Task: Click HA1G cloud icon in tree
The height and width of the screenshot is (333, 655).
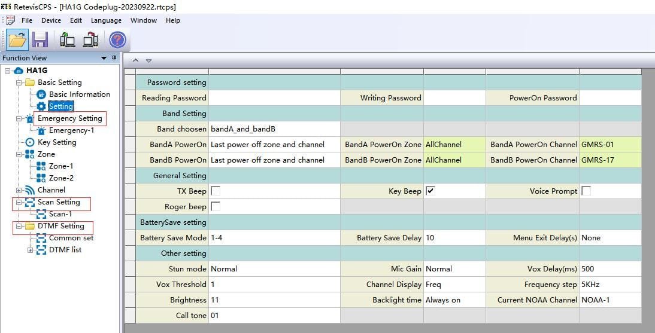Action: (x=19, y=71)
